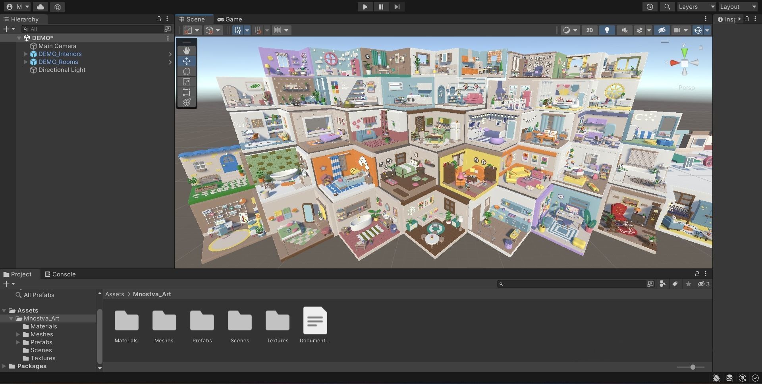Toggle 2D view mode
762x384 pixels.
coord(590,30)
